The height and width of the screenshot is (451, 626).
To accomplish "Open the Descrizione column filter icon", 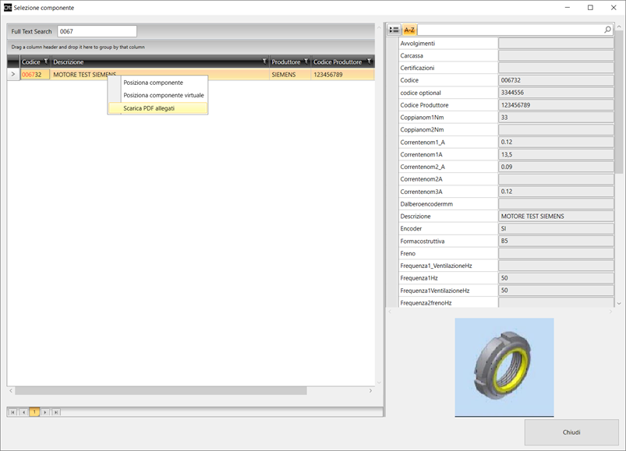I will [264, 62].
